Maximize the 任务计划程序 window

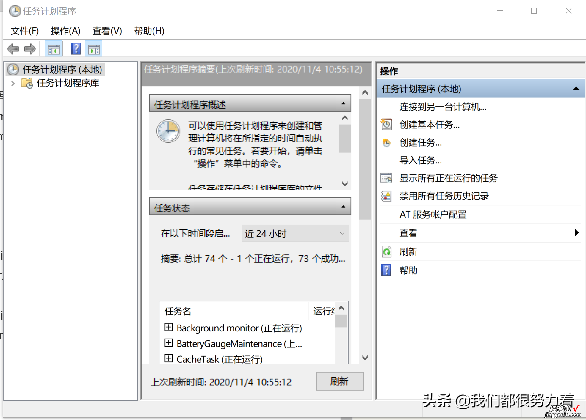click(x=534, y=11)
